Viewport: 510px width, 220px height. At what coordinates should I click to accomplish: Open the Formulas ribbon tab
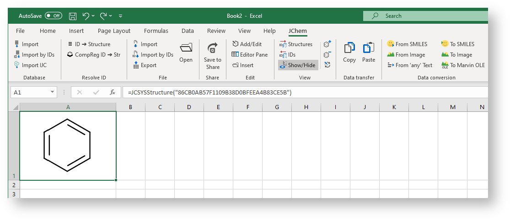[156, 31]
